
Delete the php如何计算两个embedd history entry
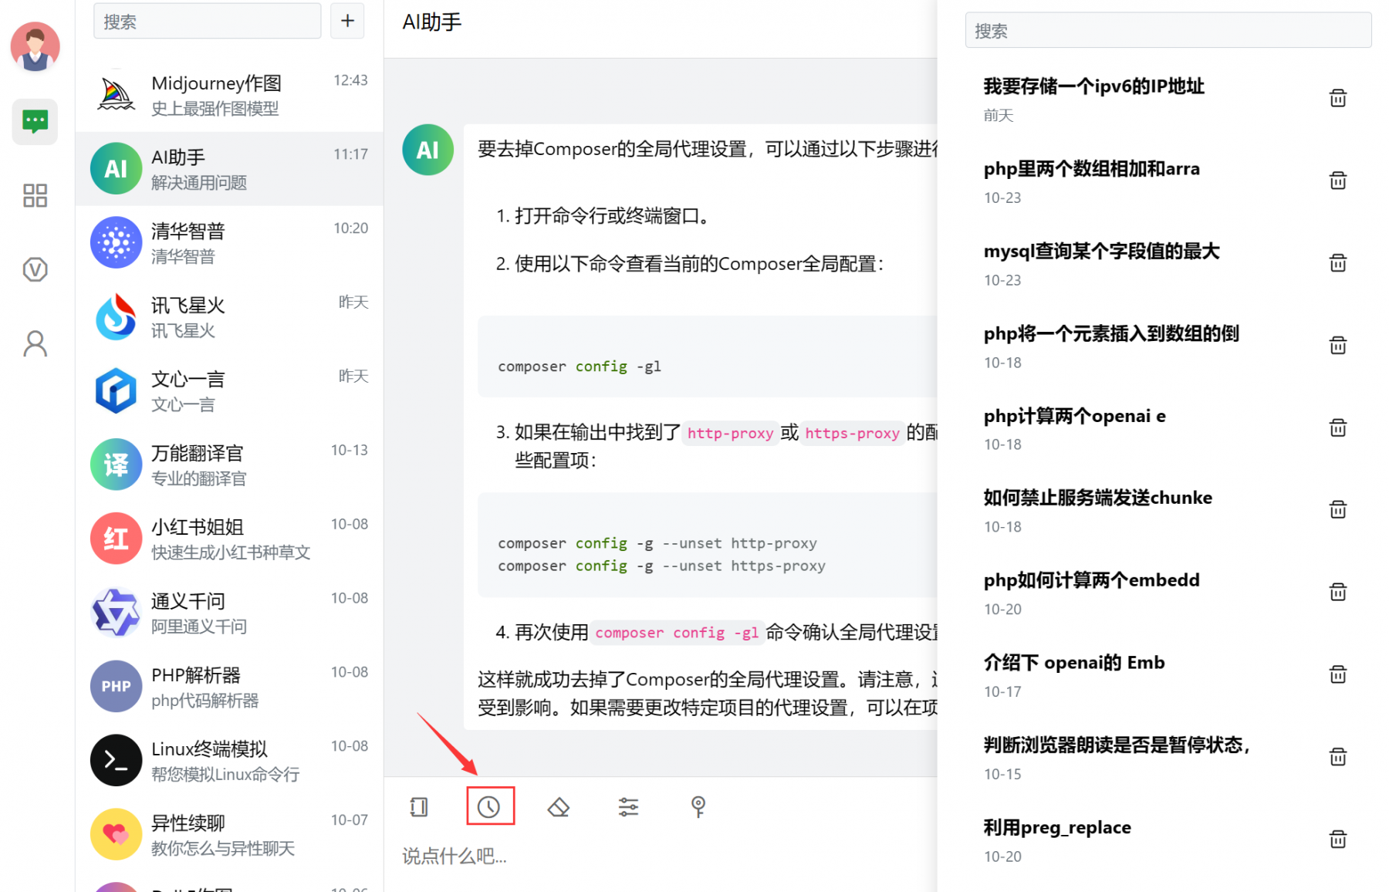(1338, 592)
